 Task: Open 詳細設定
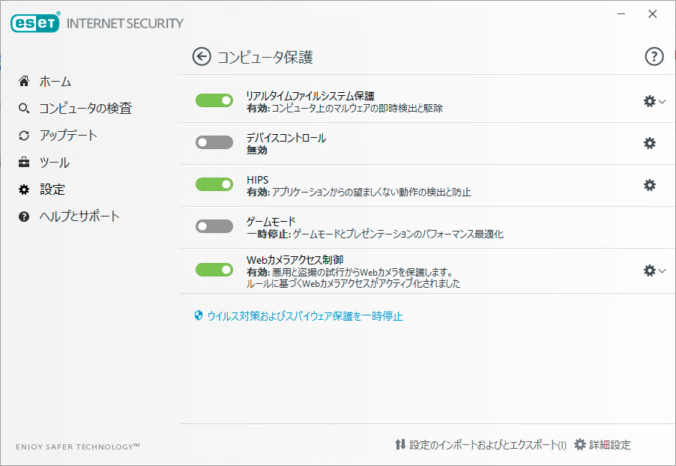pos(610,445)
